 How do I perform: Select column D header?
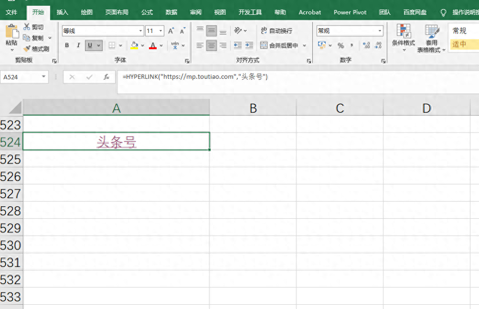click(426, 108)
